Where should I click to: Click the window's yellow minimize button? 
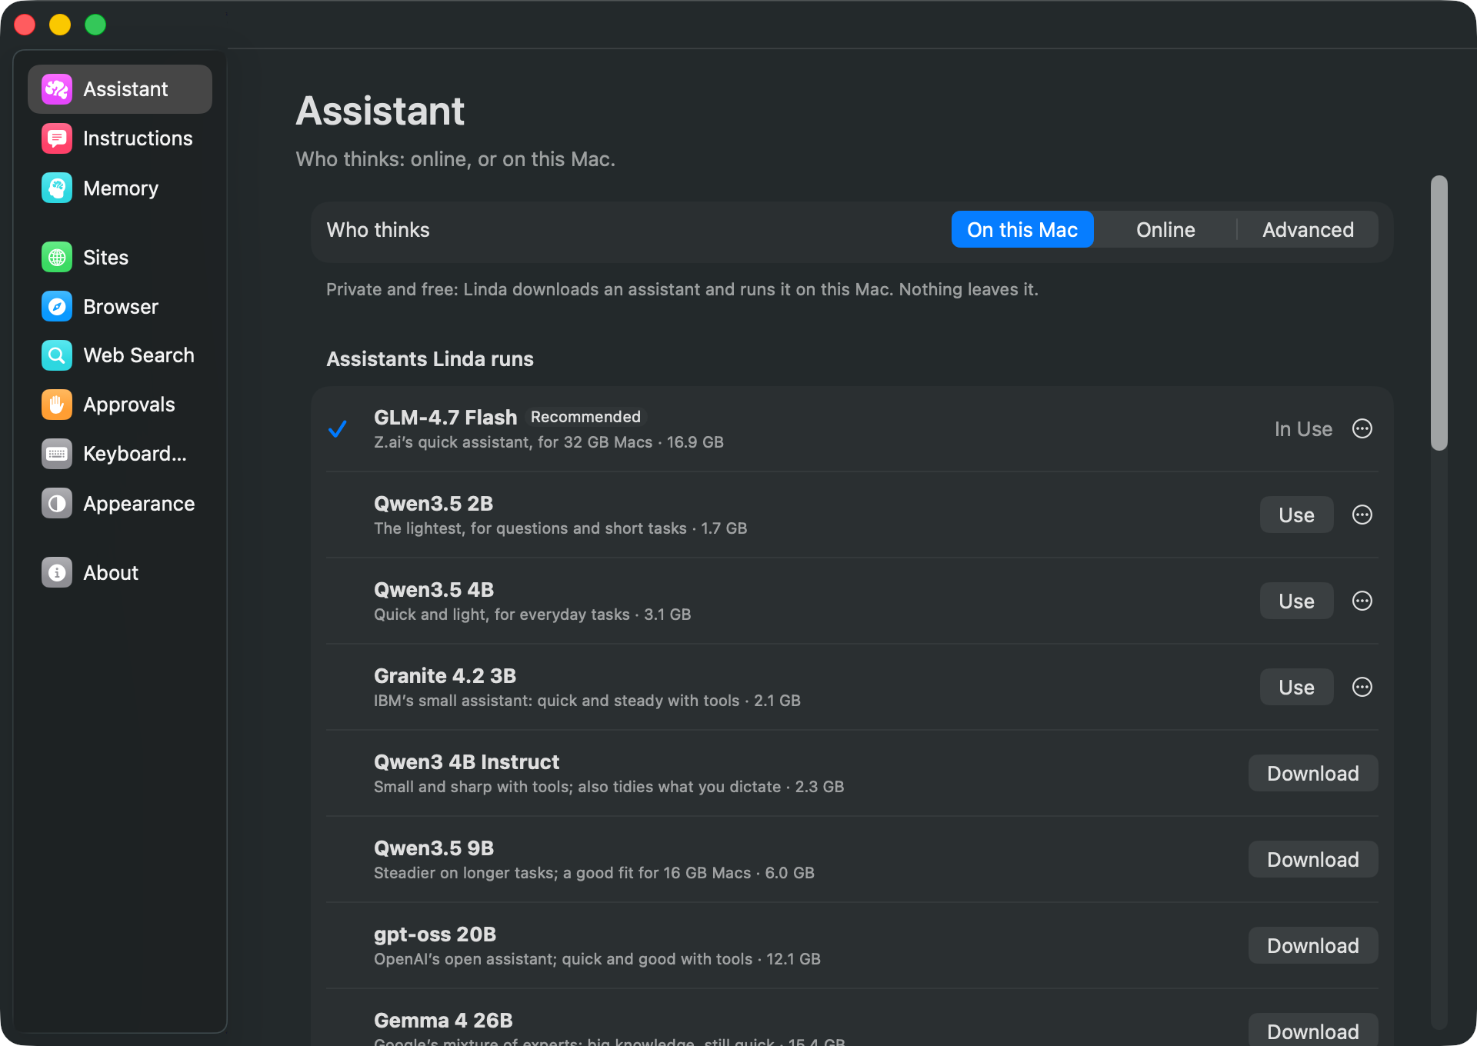tap(60, 25)
